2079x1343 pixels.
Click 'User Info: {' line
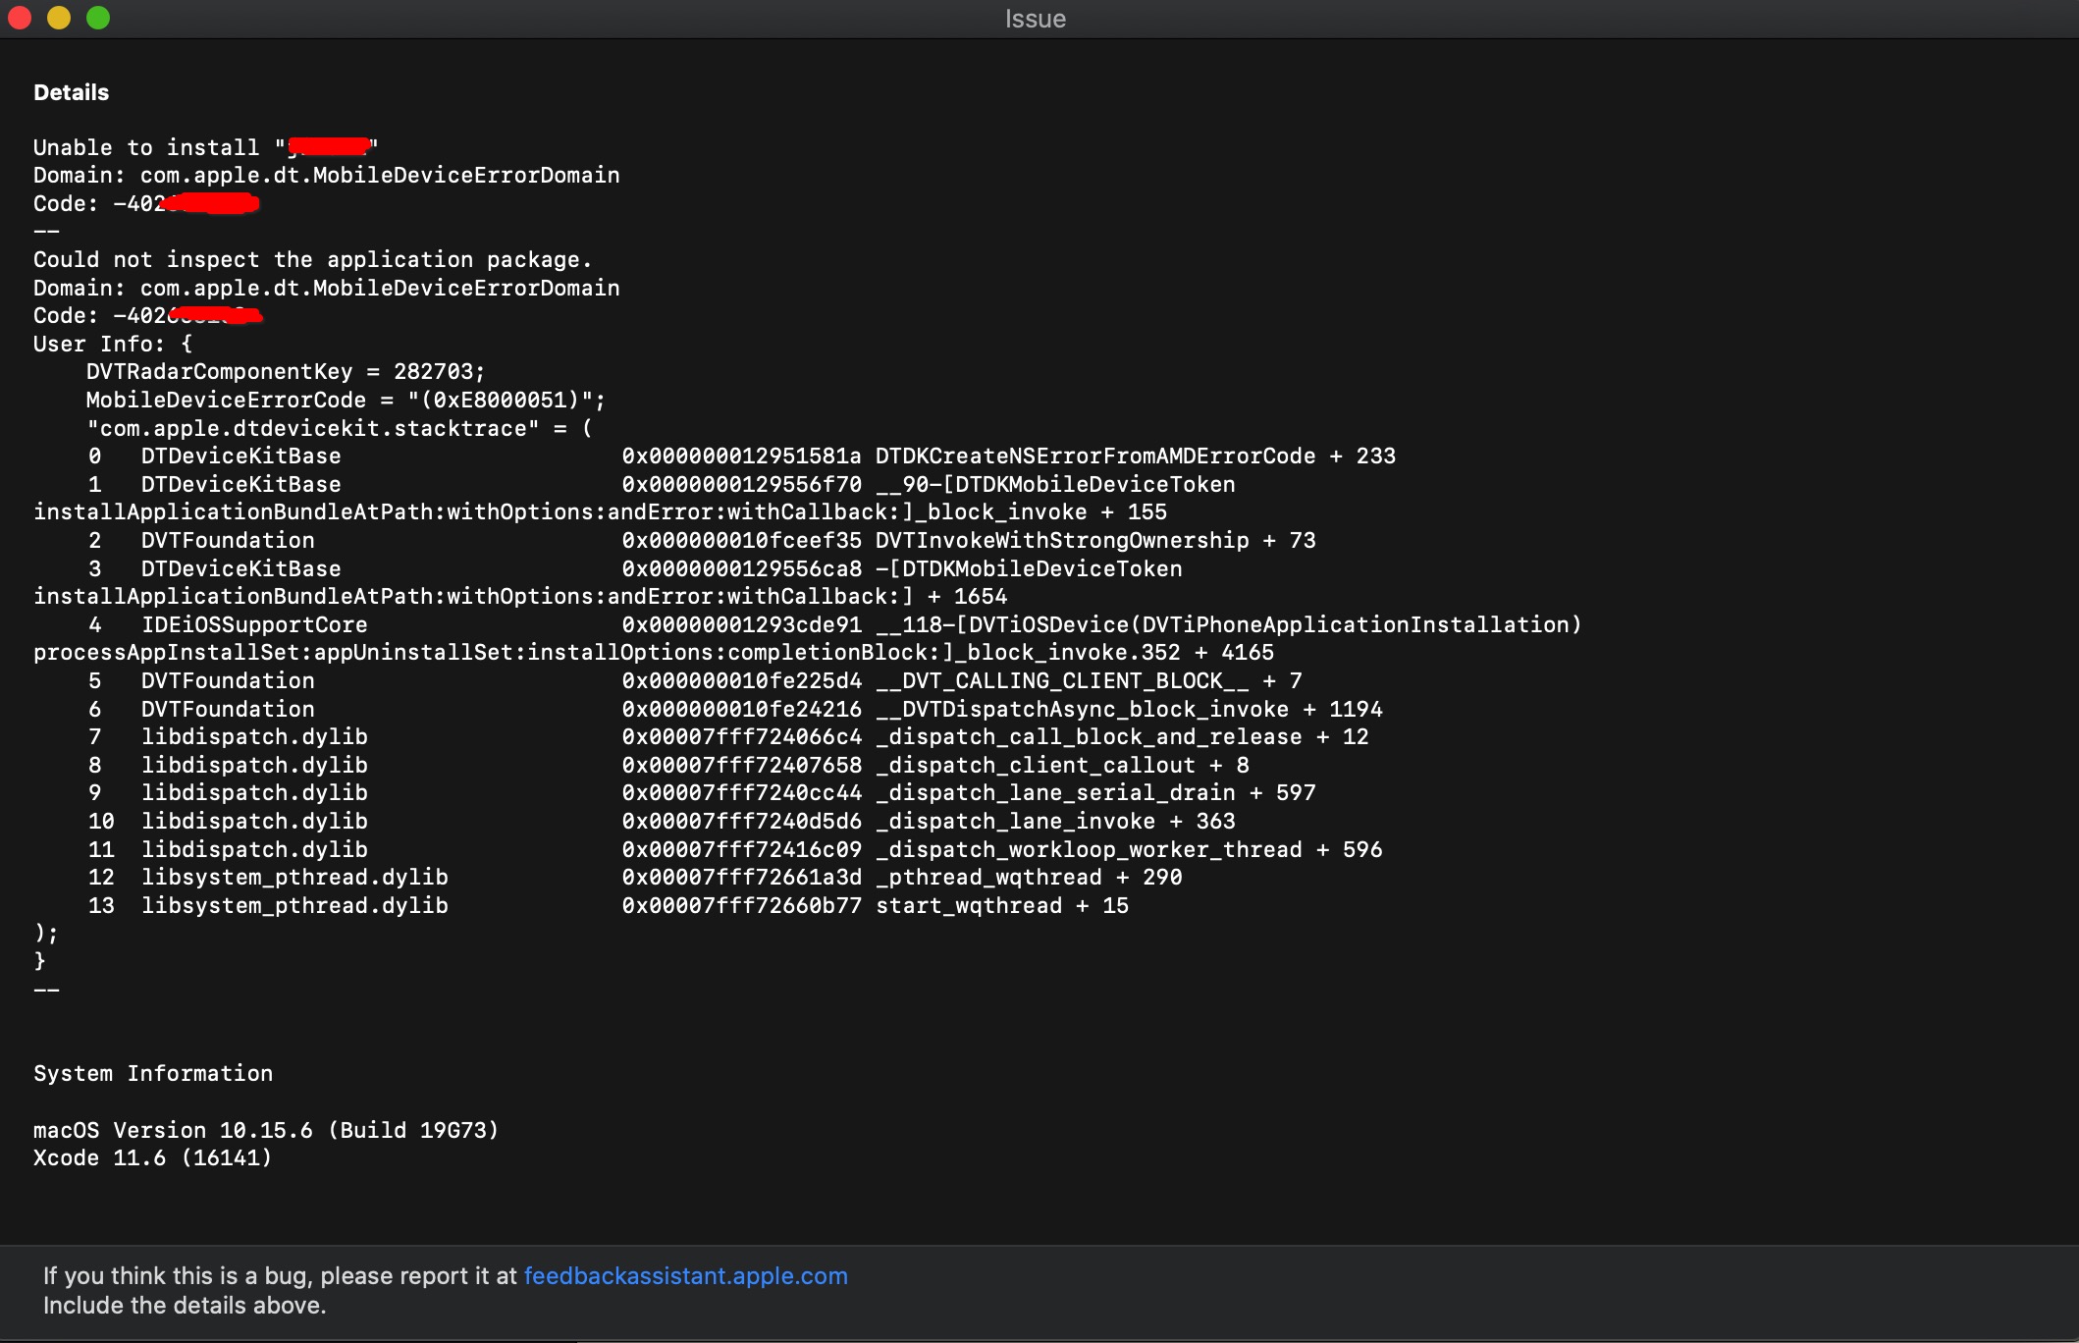113,344
